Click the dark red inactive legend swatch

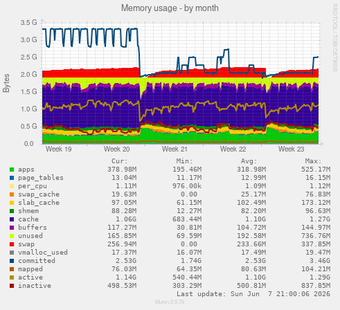point(12,286)
